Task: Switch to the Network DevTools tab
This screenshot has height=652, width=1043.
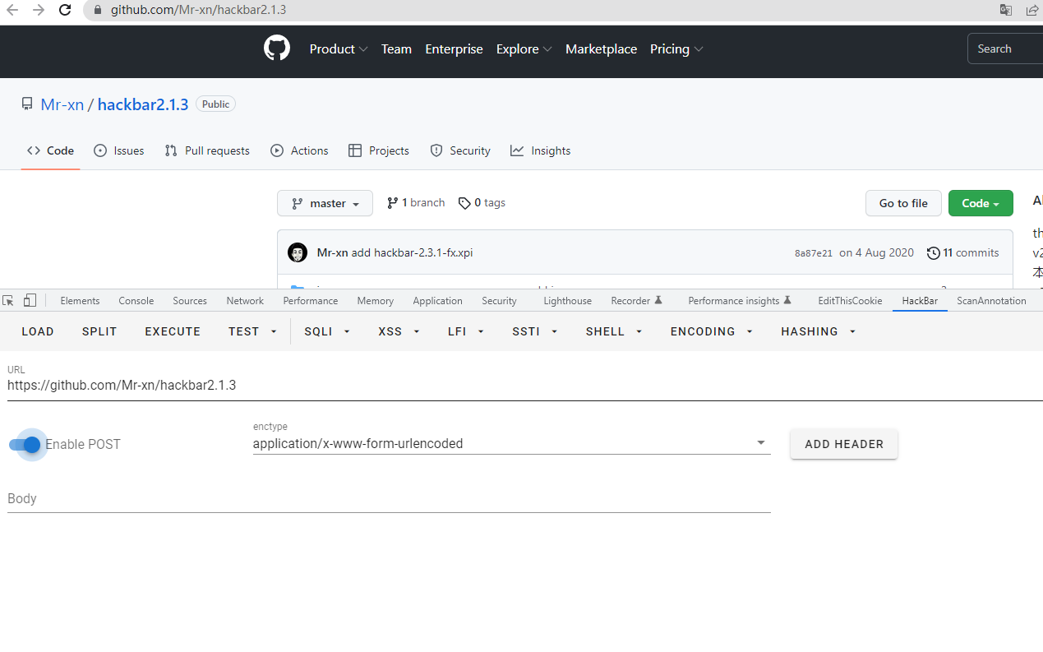Action: (245, 301)
